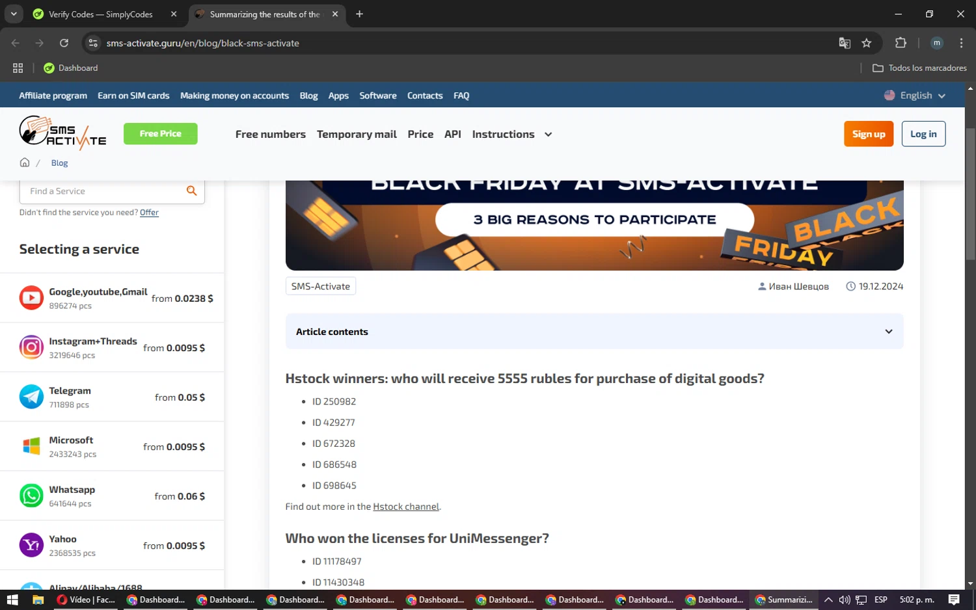Click the Log in button
Viewport: 976px width, 610px height.
(x=923, y=134)
